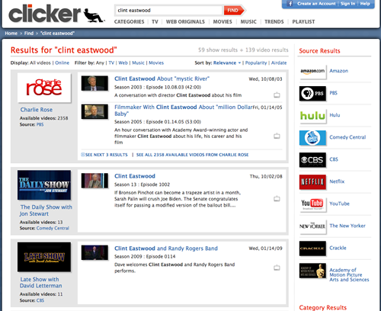Open the Sort by Relevance dropdown
The width and height of the screenshot is (381, 311).
coord(227,63)
